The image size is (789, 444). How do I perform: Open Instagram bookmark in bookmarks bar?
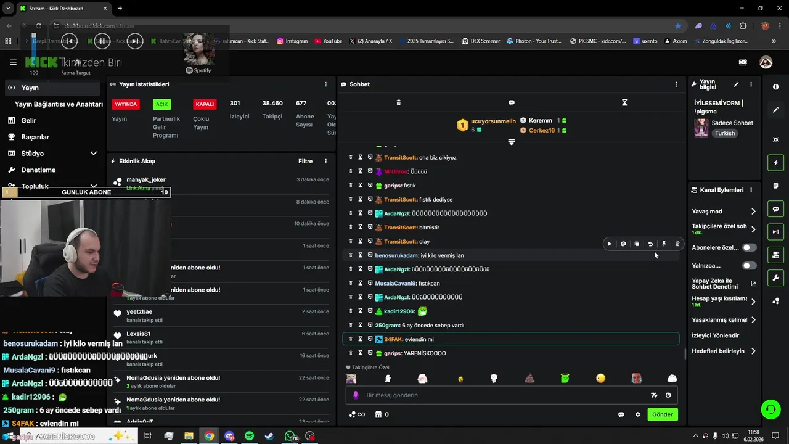pos(292,41)
